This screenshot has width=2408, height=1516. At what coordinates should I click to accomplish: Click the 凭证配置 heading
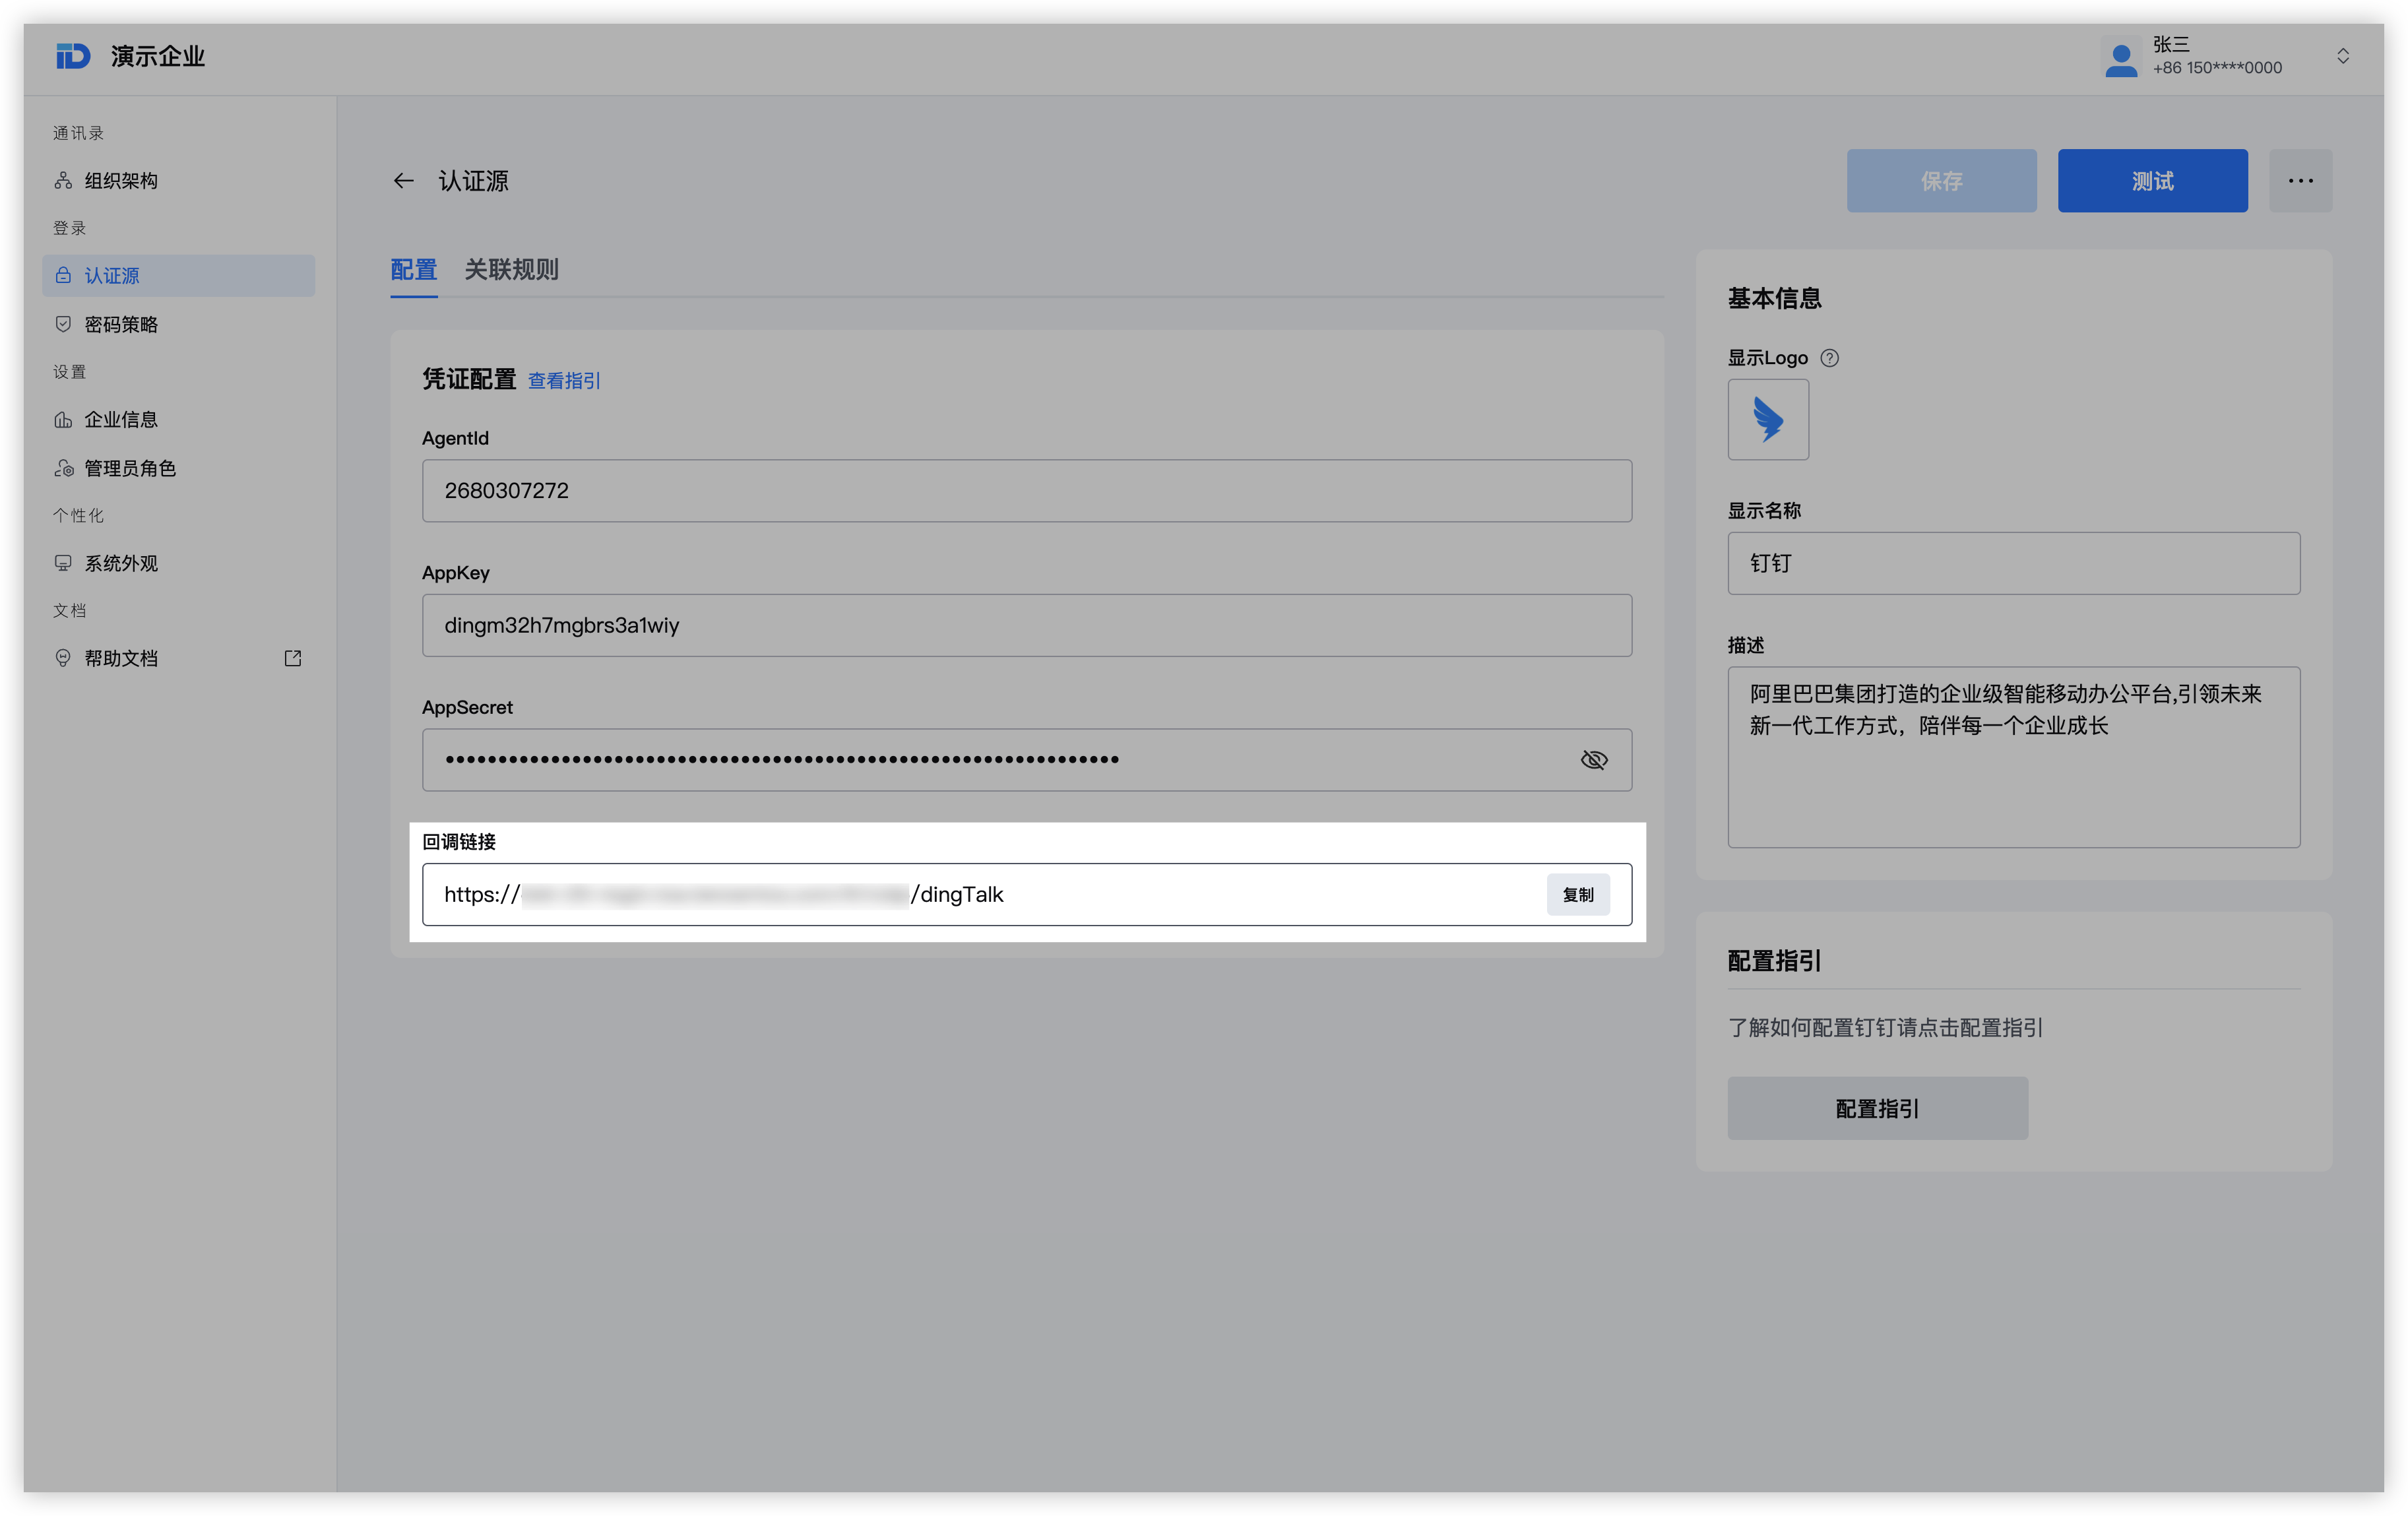click(469, 379)
